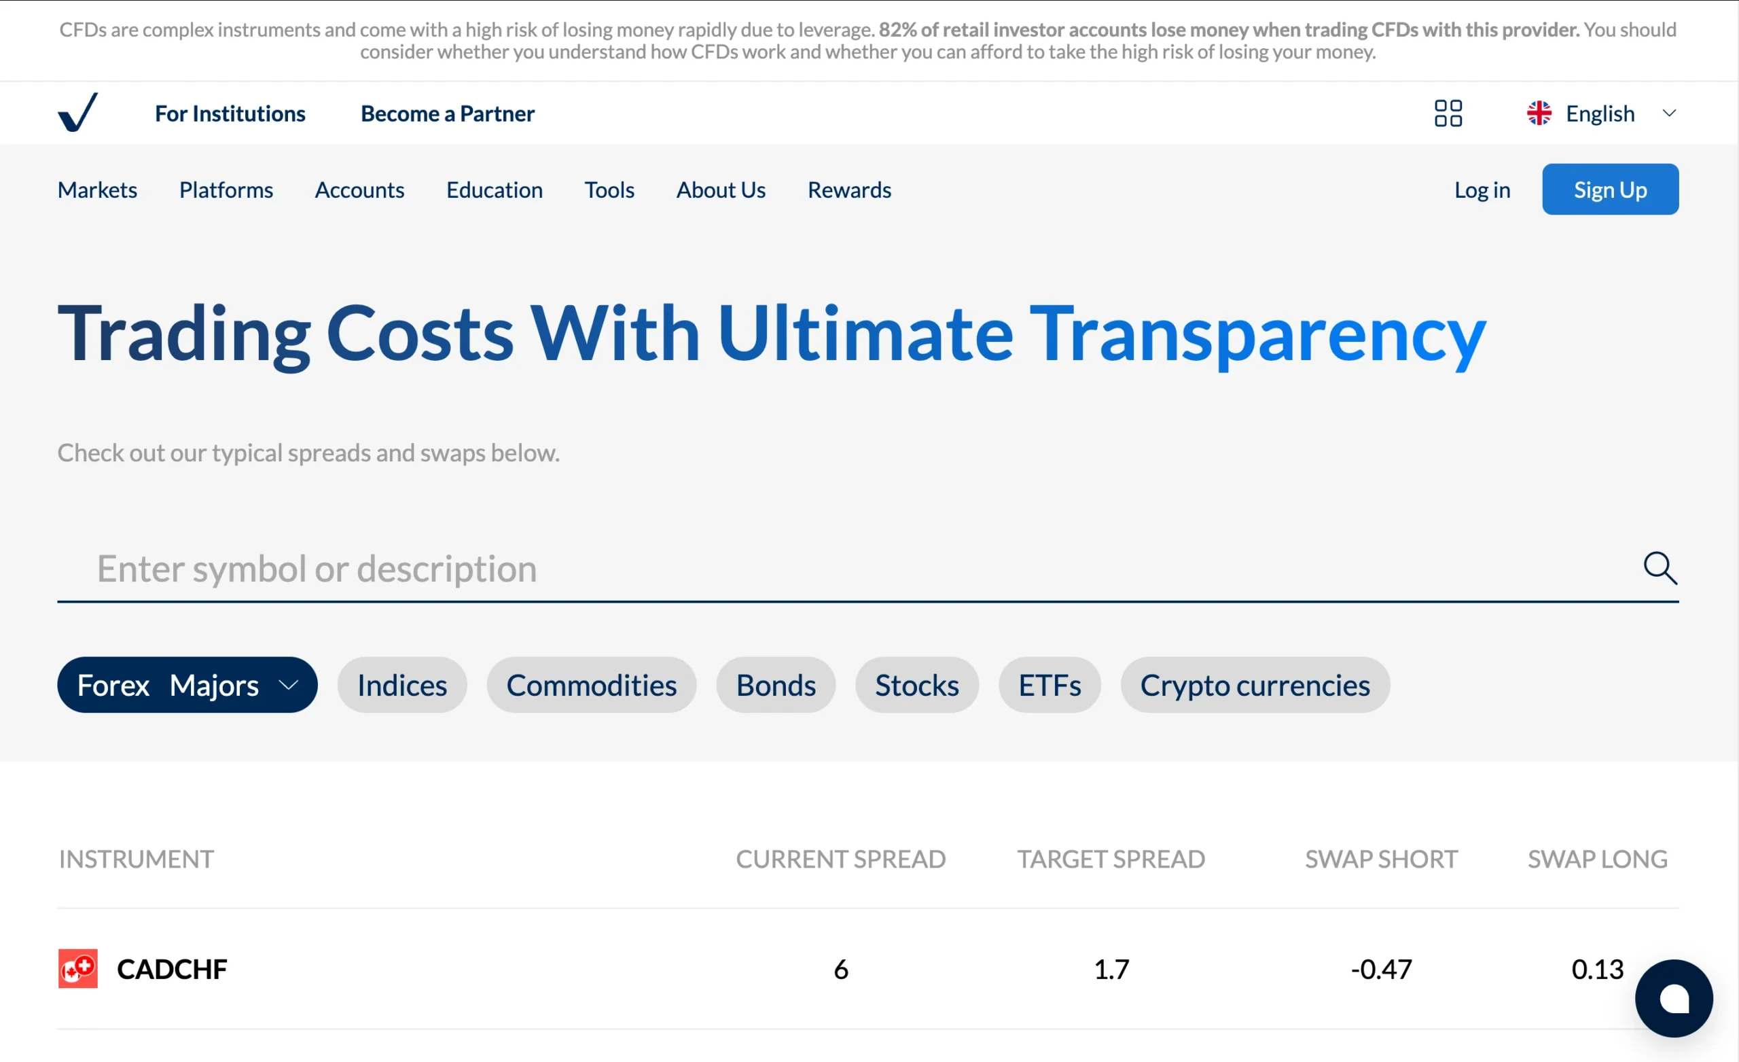Select the Bonds category
Viewport: 1739px width, 1062px height.
[776, 684]
